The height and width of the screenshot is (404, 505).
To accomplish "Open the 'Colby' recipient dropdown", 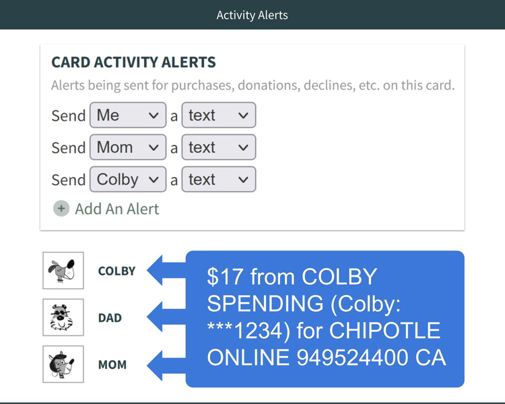I will [x=128, y=180].
